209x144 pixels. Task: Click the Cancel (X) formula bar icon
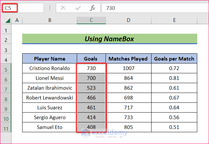63,8
